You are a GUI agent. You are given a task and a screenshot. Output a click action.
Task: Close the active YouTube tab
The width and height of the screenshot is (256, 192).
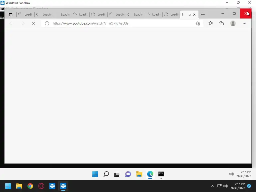pyautogui.click(x=194, y=14)
